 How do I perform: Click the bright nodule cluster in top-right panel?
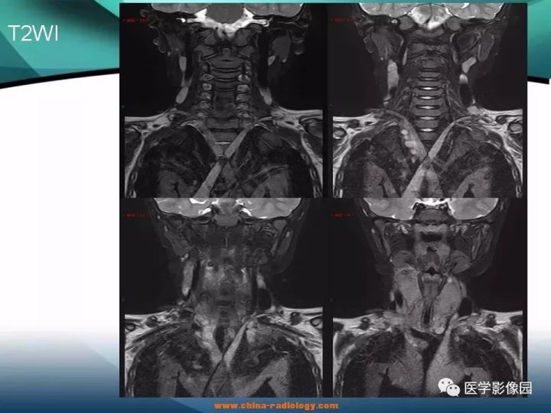coord(409,143)
